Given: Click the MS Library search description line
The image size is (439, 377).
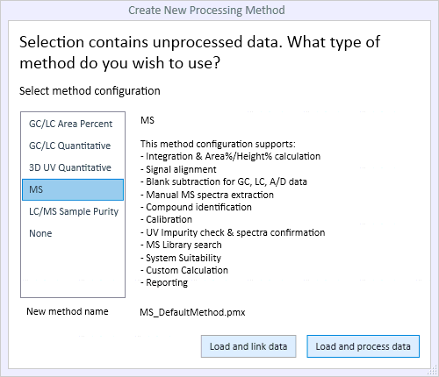Looking at the screenshot, I should tap(181, 245).
